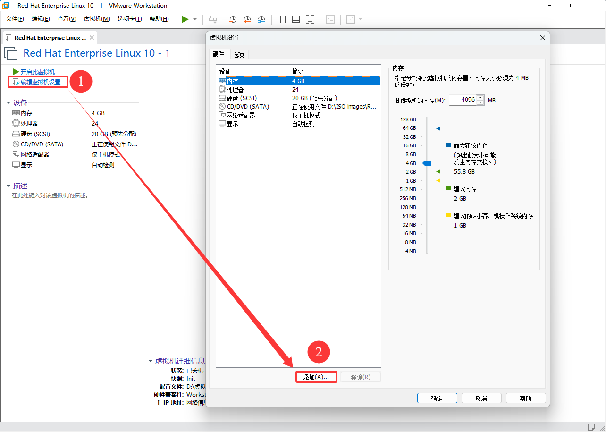Click the memory size input field
The width and height of the screenshot is (606, 432).
[463, 100]
